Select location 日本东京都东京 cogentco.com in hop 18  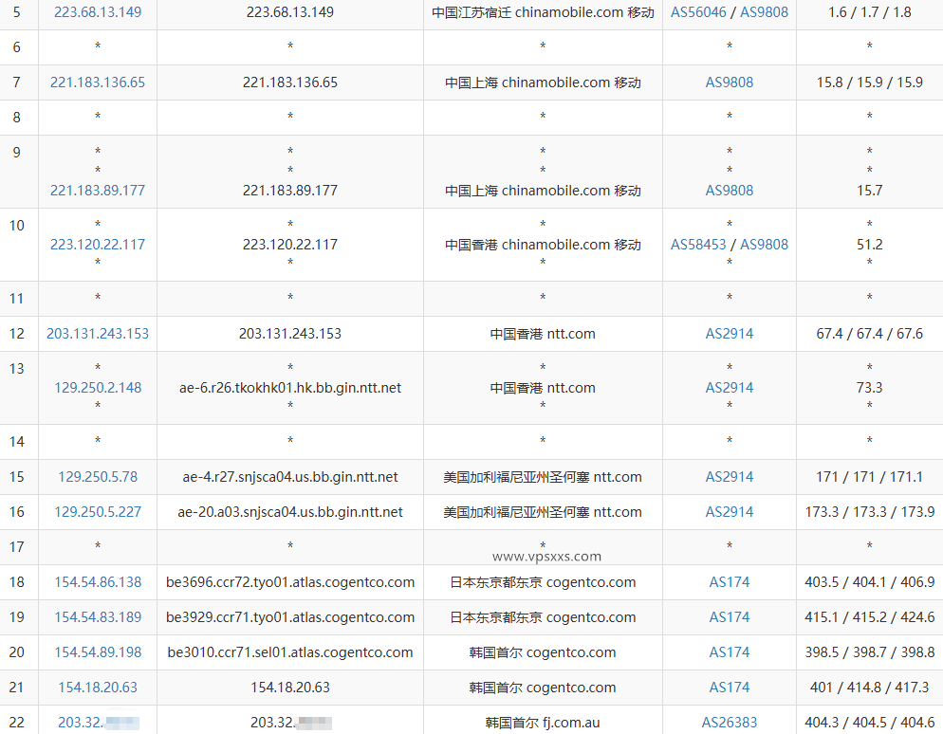(x=543, y=582)
